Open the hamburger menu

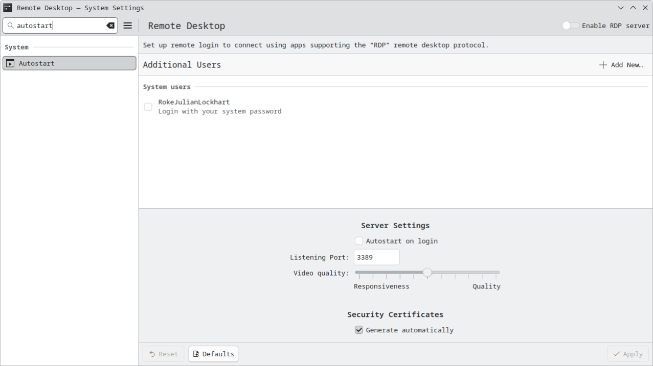(x=128, y=26)
